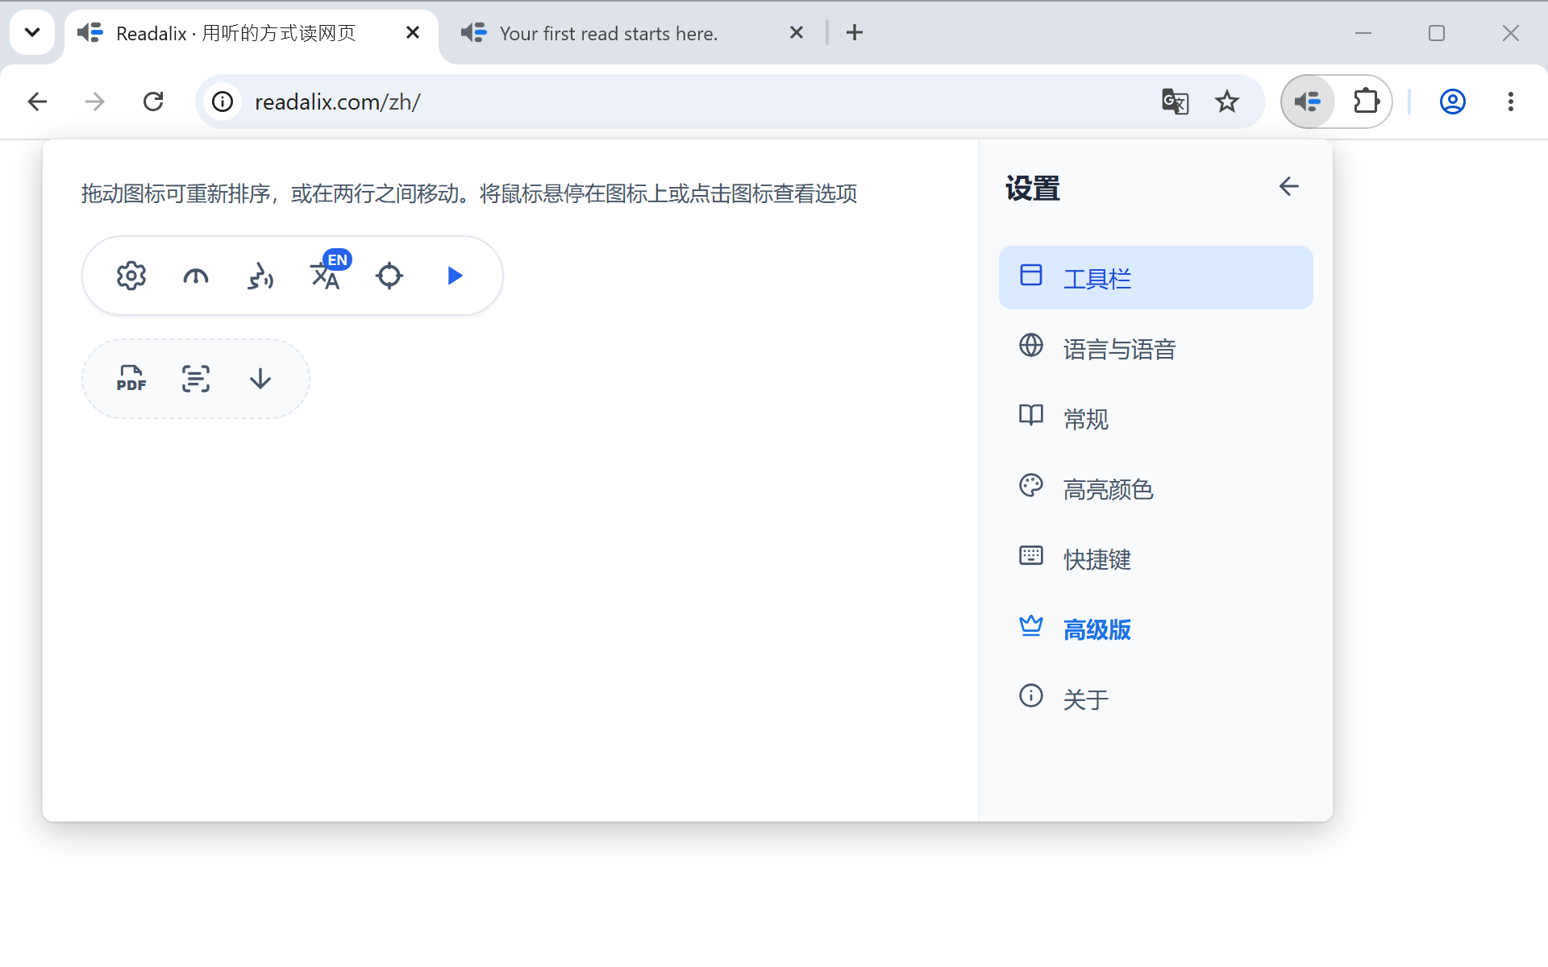Click the download arrow icon
The image size is (1548, 967).
[x=260, y=379]
